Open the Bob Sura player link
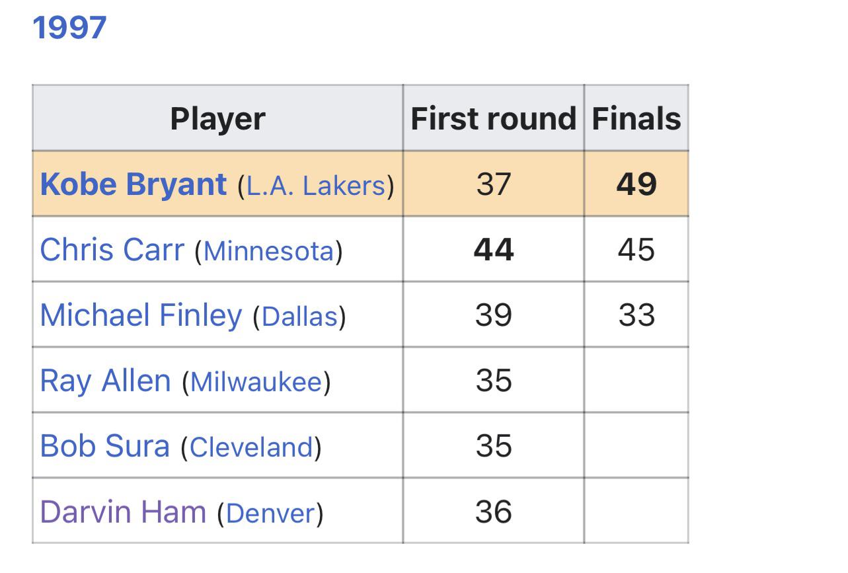The image size is (848, 573). point(104,446)
